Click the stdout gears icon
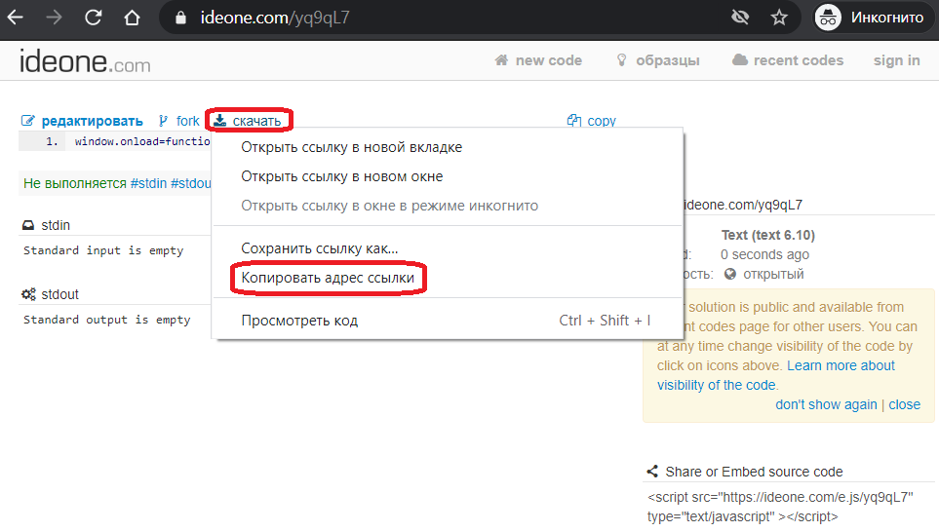 tap(28, 294)
